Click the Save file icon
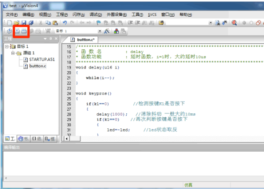This screenshot has height=189, width=264. 24,22
